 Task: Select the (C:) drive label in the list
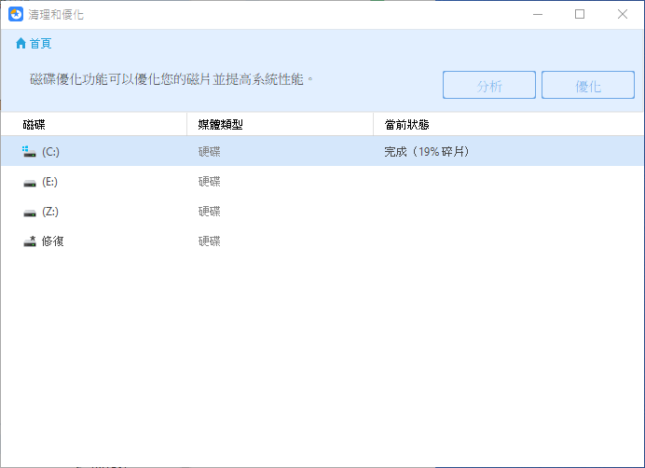click(x=50, y=151)
